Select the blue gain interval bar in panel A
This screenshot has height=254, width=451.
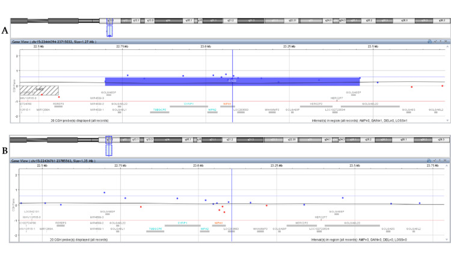click(232, 81)
